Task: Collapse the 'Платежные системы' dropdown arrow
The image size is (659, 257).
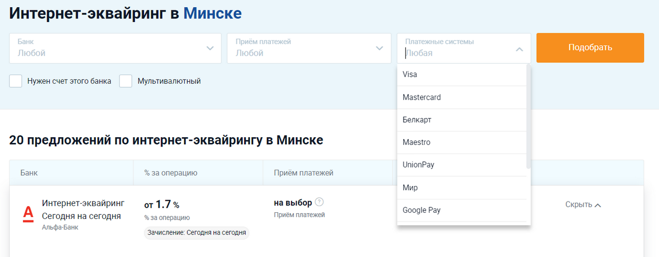Action: pyautogui.click(x=519, y=49)
